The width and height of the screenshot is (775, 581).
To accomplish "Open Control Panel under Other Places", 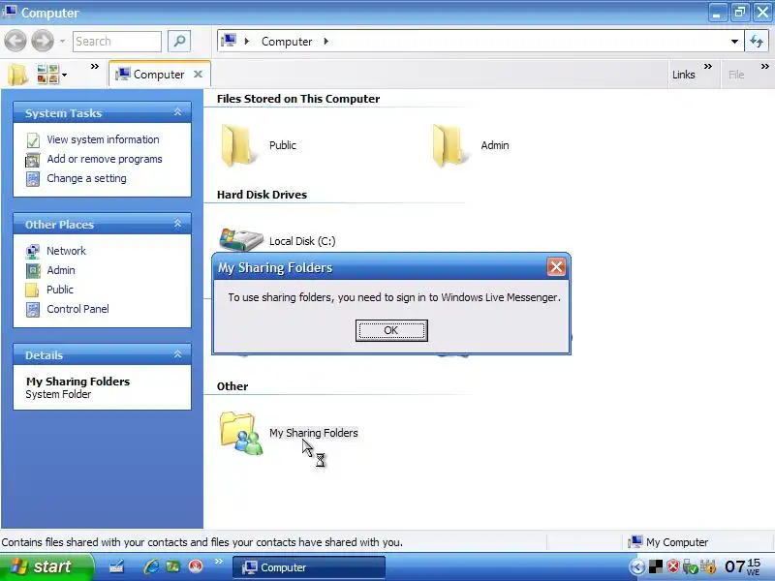I will click(x=77, y=309).
